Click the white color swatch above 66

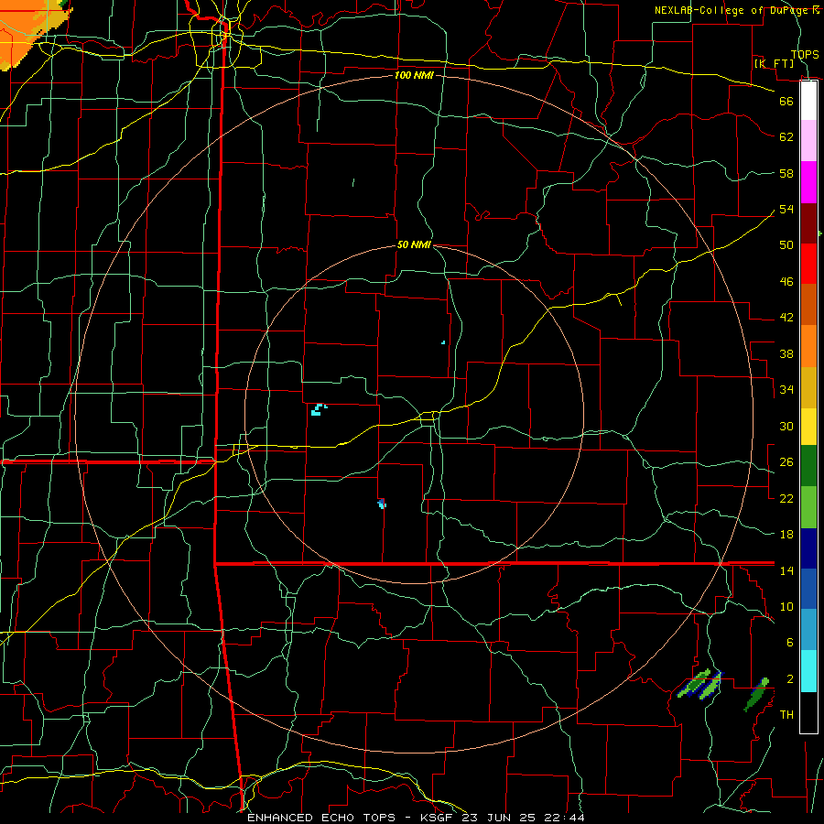808,101
